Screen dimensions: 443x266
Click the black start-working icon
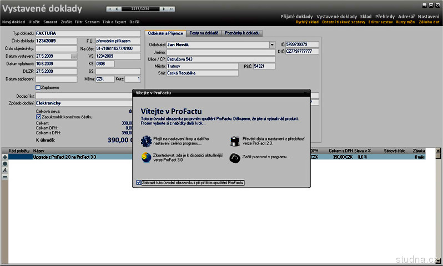click(235, 158)
